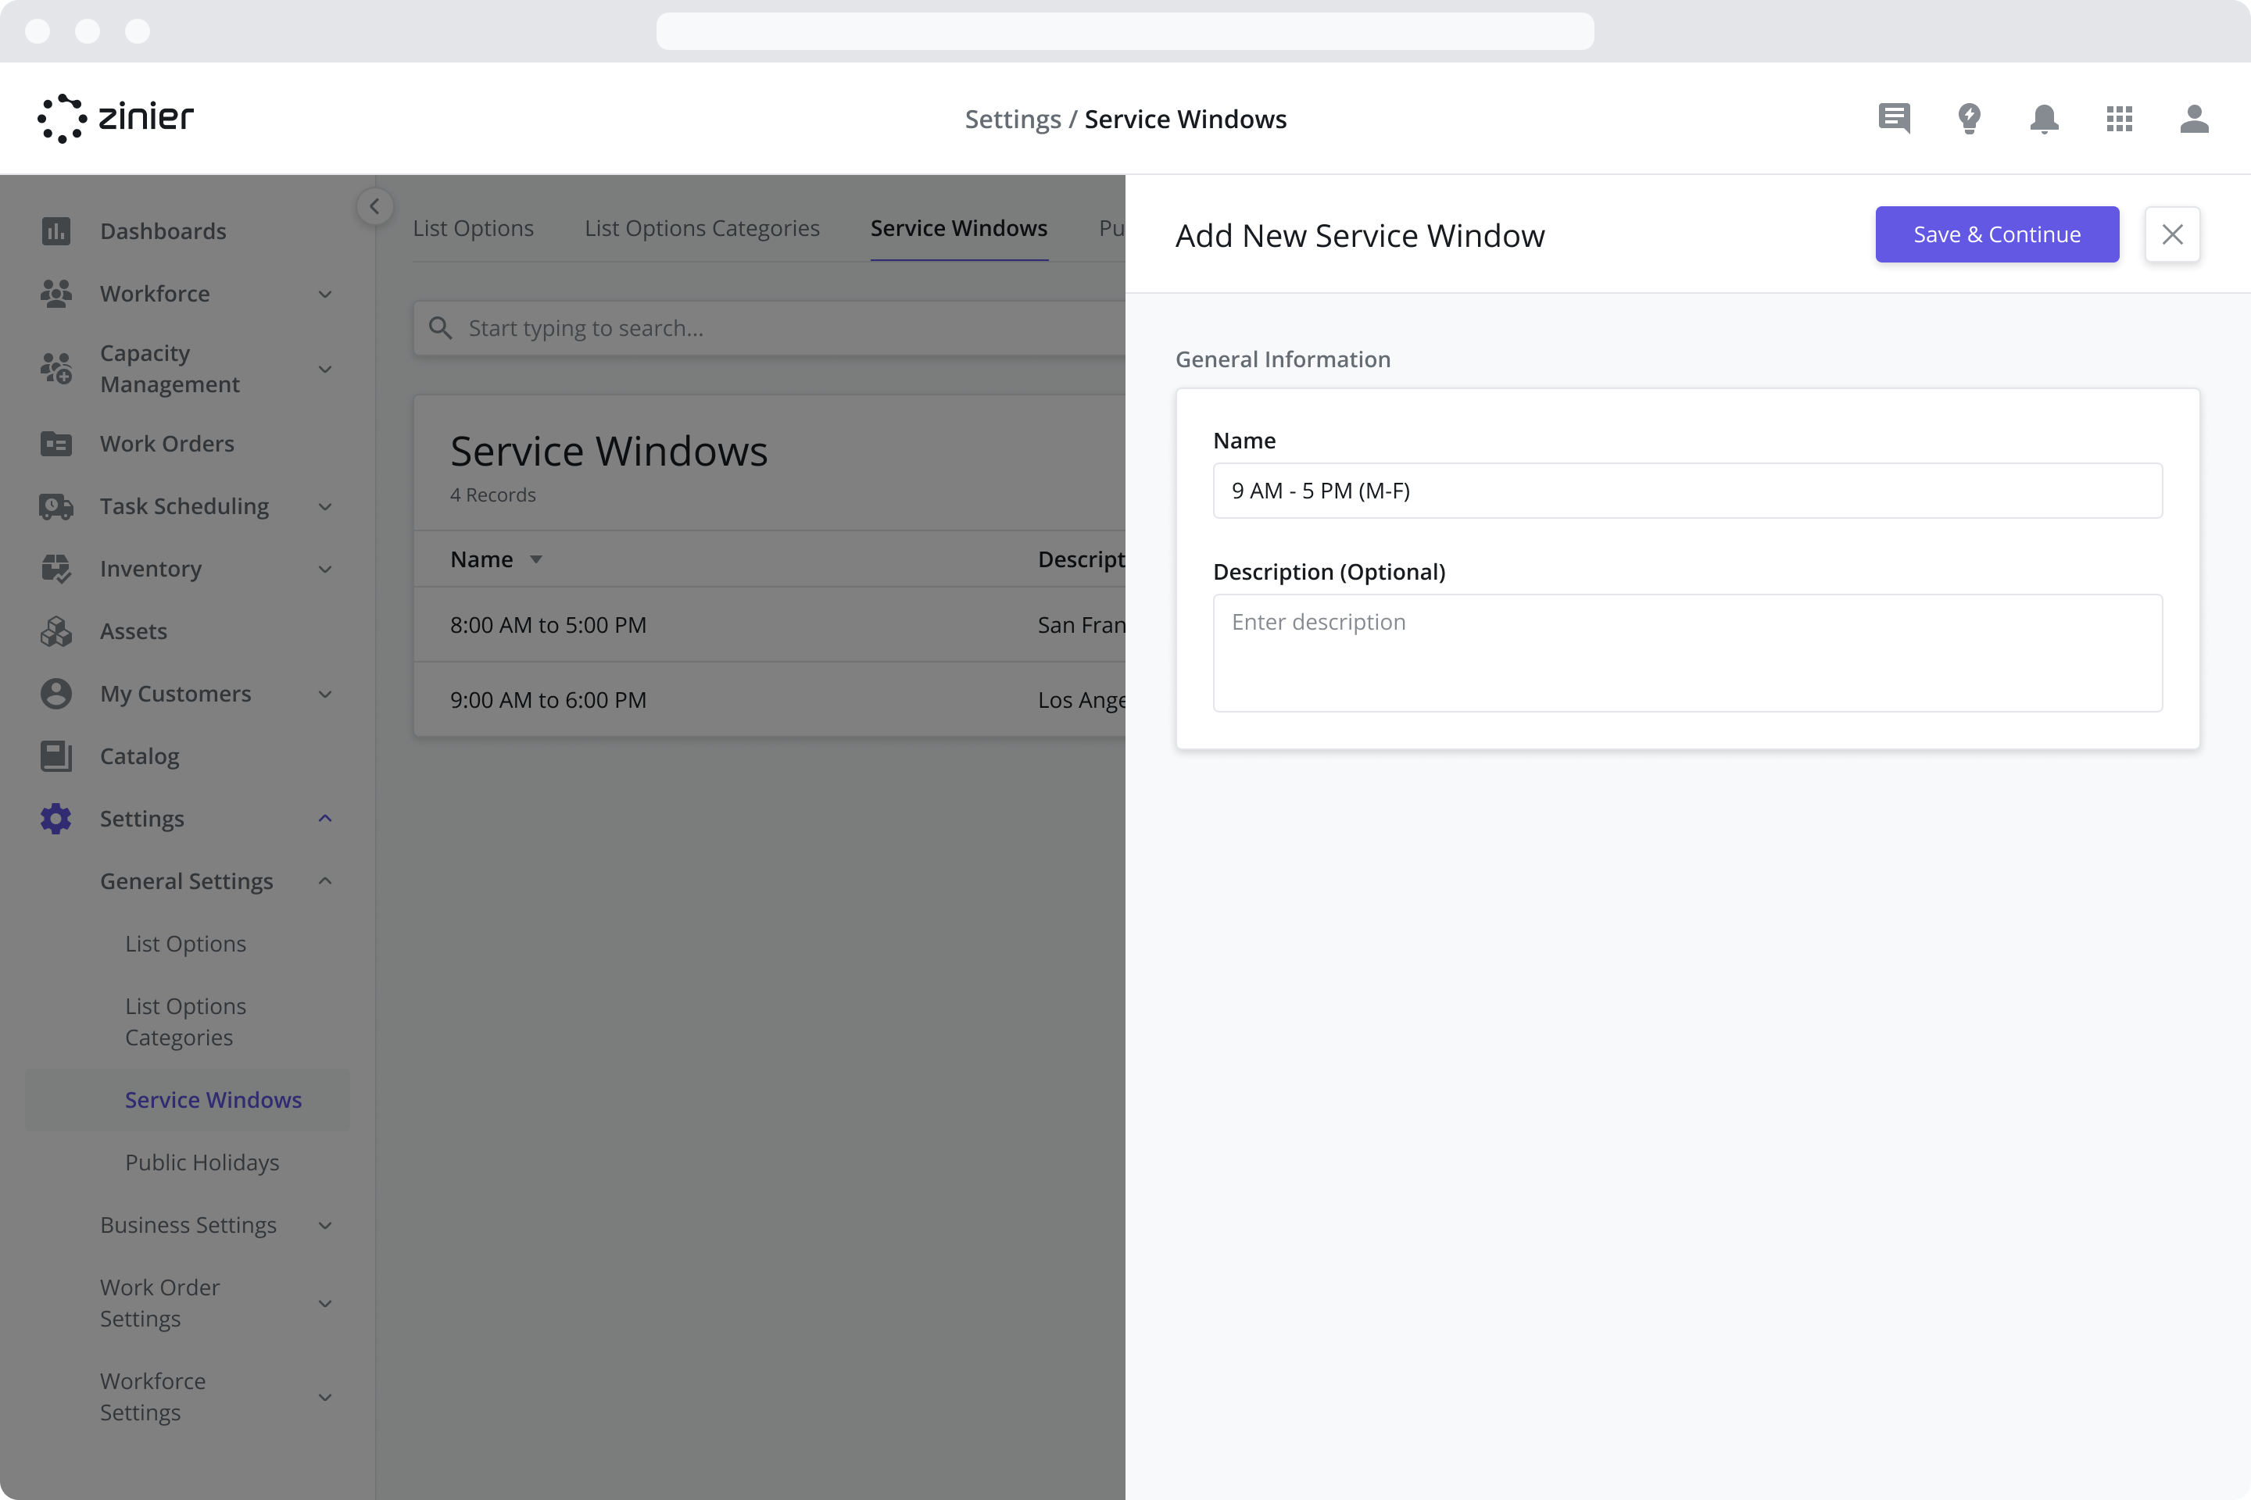This screenshot has width=2251, height=1500.
Task: Click the Workforce people icon
Action: 55,294
